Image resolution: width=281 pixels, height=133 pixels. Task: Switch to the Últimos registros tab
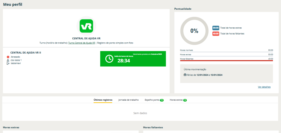tap(103, 100)
